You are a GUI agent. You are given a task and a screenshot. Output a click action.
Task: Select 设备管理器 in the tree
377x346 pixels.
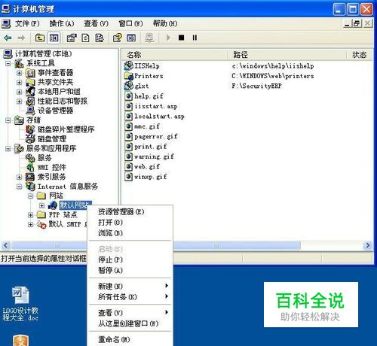coord(55,111)
